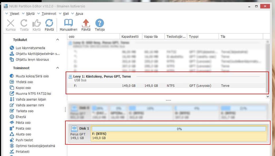Click the Tila column header

point(241,36)
